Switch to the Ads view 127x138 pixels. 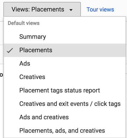[65, 64]
